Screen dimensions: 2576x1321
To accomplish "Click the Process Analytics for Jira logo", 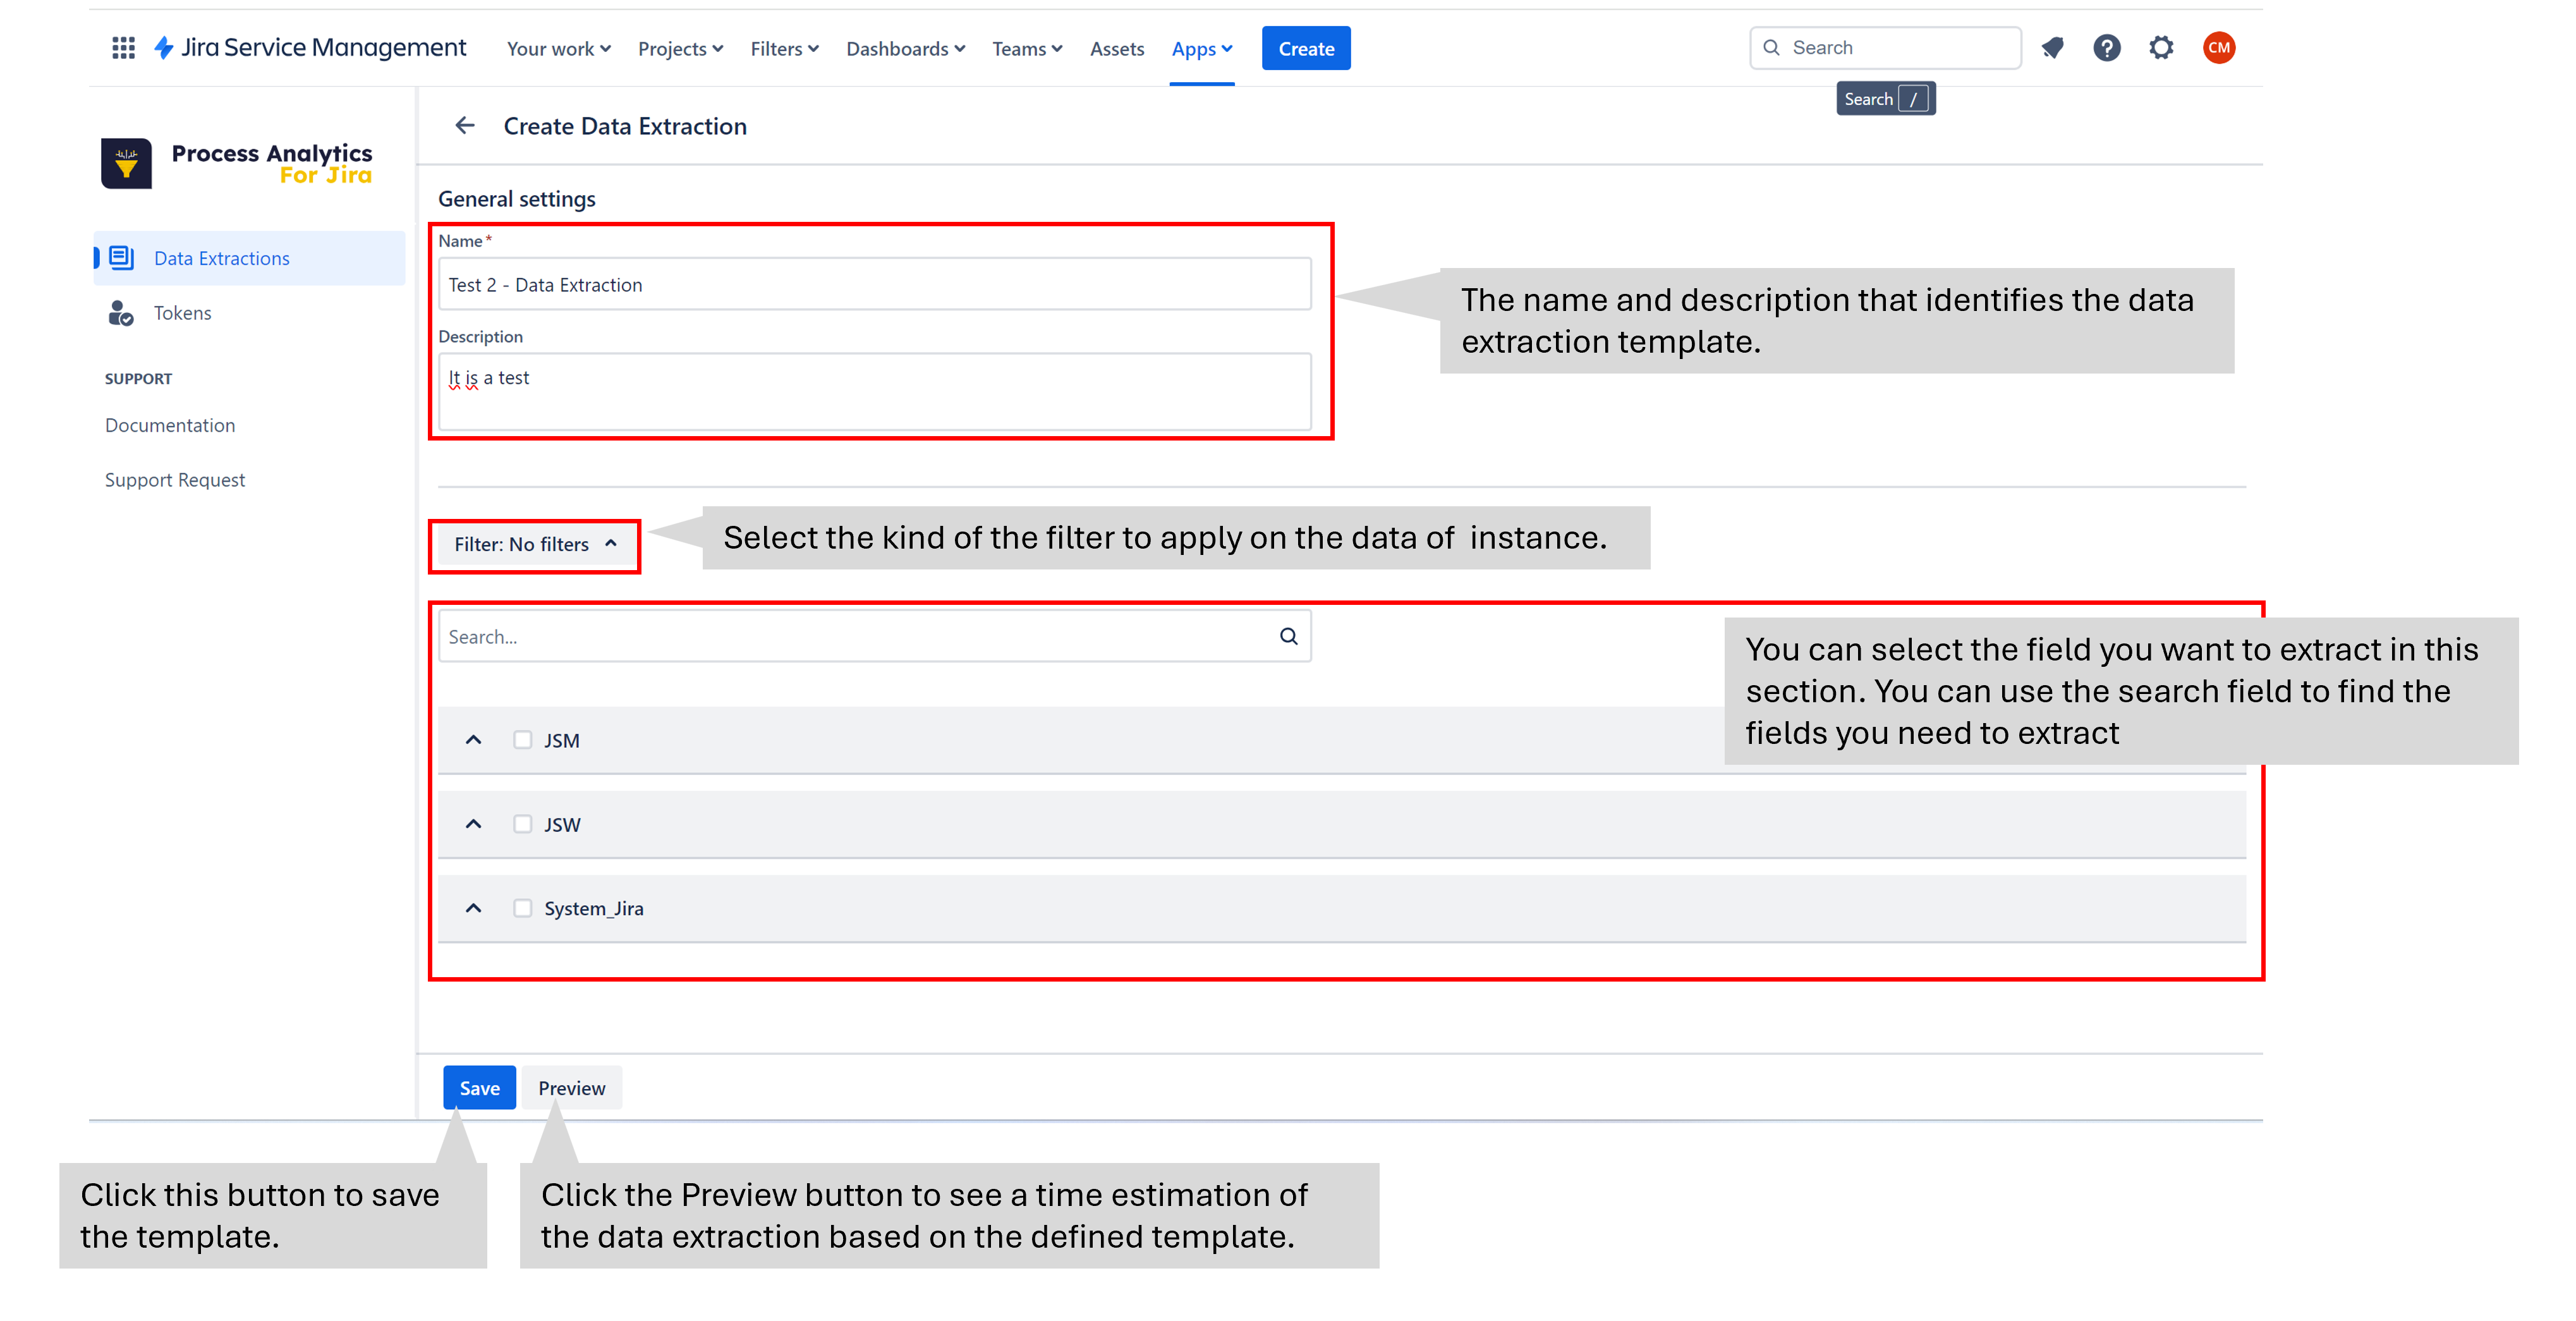I will 237,163.
